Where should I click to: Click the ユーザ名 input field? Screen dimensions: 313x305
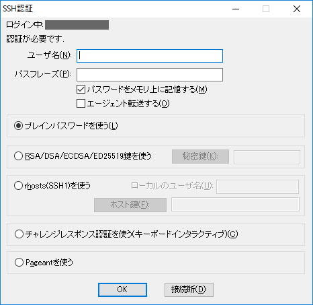150,56
